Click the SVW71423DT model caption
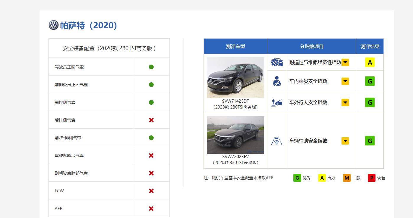Screen dimensions: 413x218 235,101
